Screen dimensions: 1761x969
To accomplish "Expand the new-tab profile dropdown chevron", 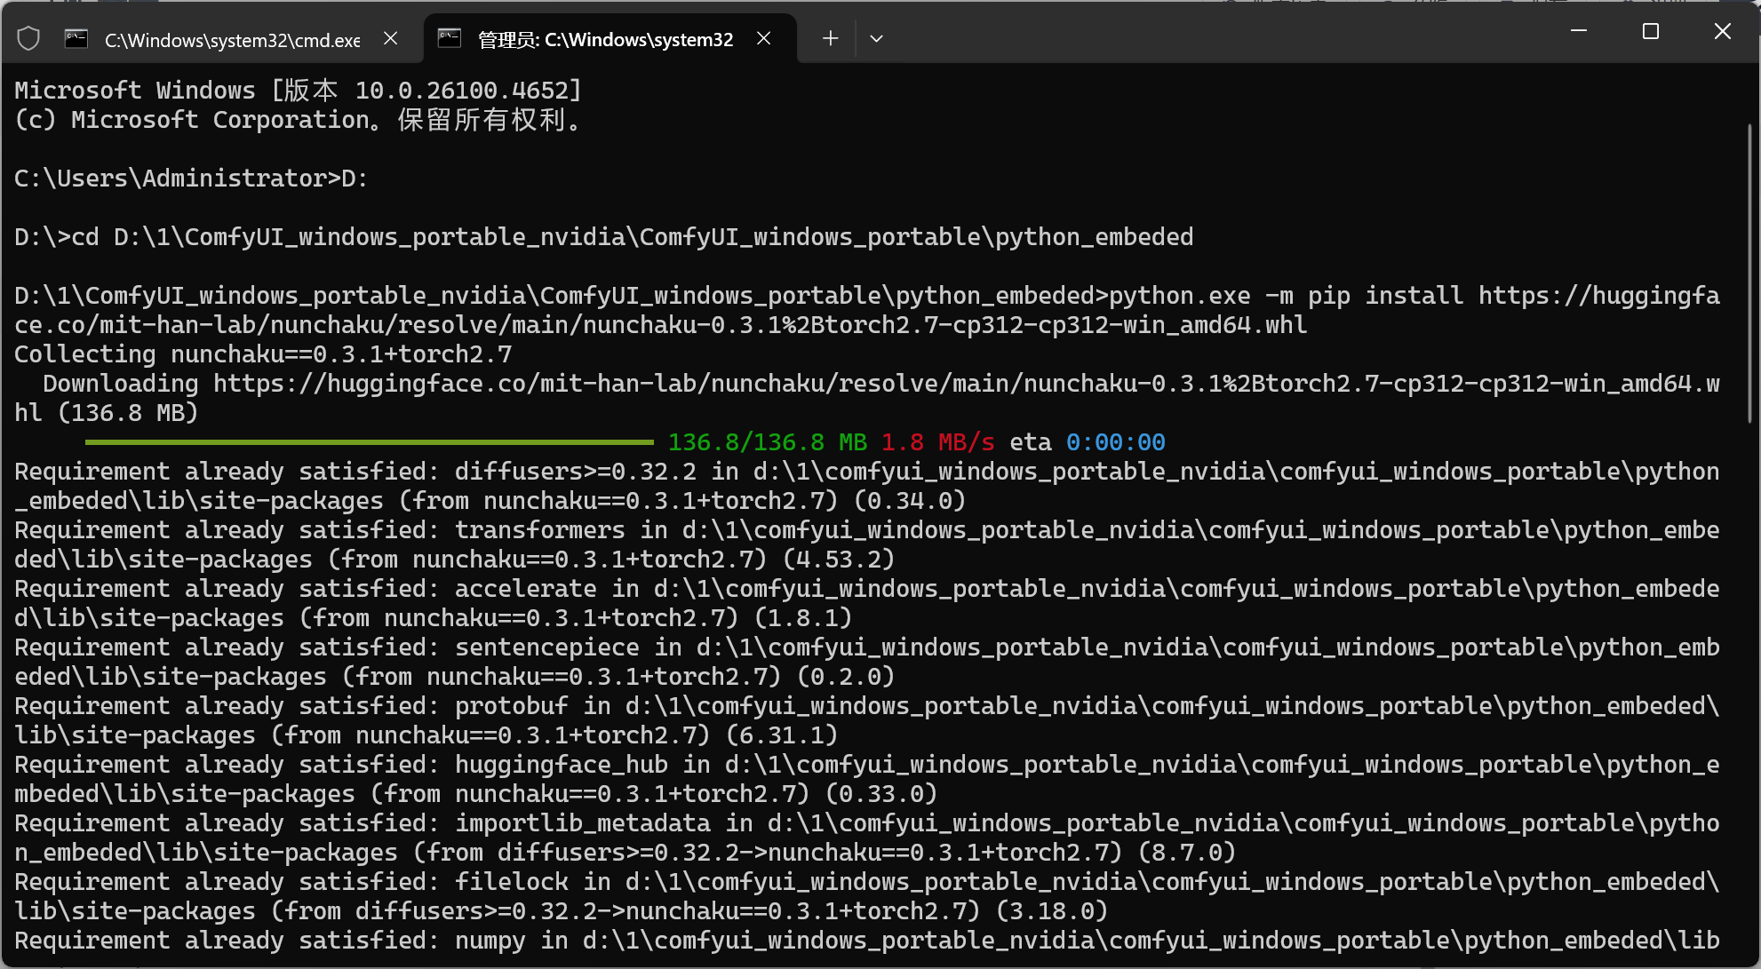I will point(876,38).
